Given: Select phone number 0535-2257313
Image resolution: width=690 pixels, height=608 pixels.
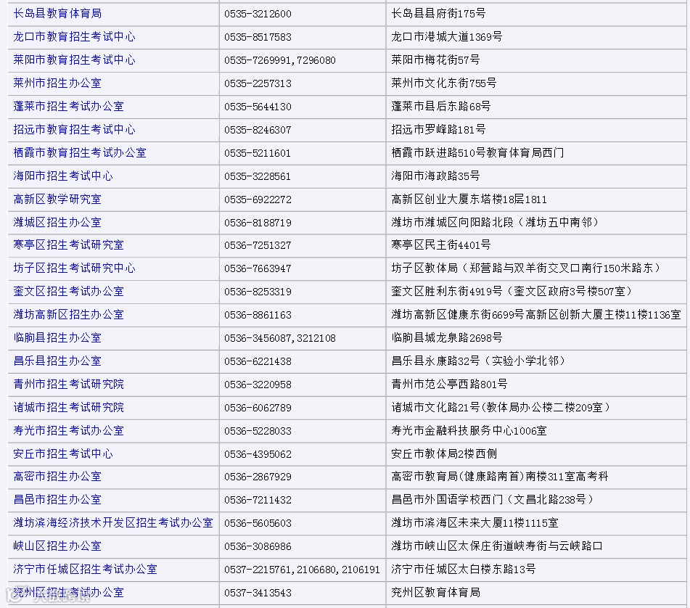Looking at the screenshot, I should [x=258, y=83].
